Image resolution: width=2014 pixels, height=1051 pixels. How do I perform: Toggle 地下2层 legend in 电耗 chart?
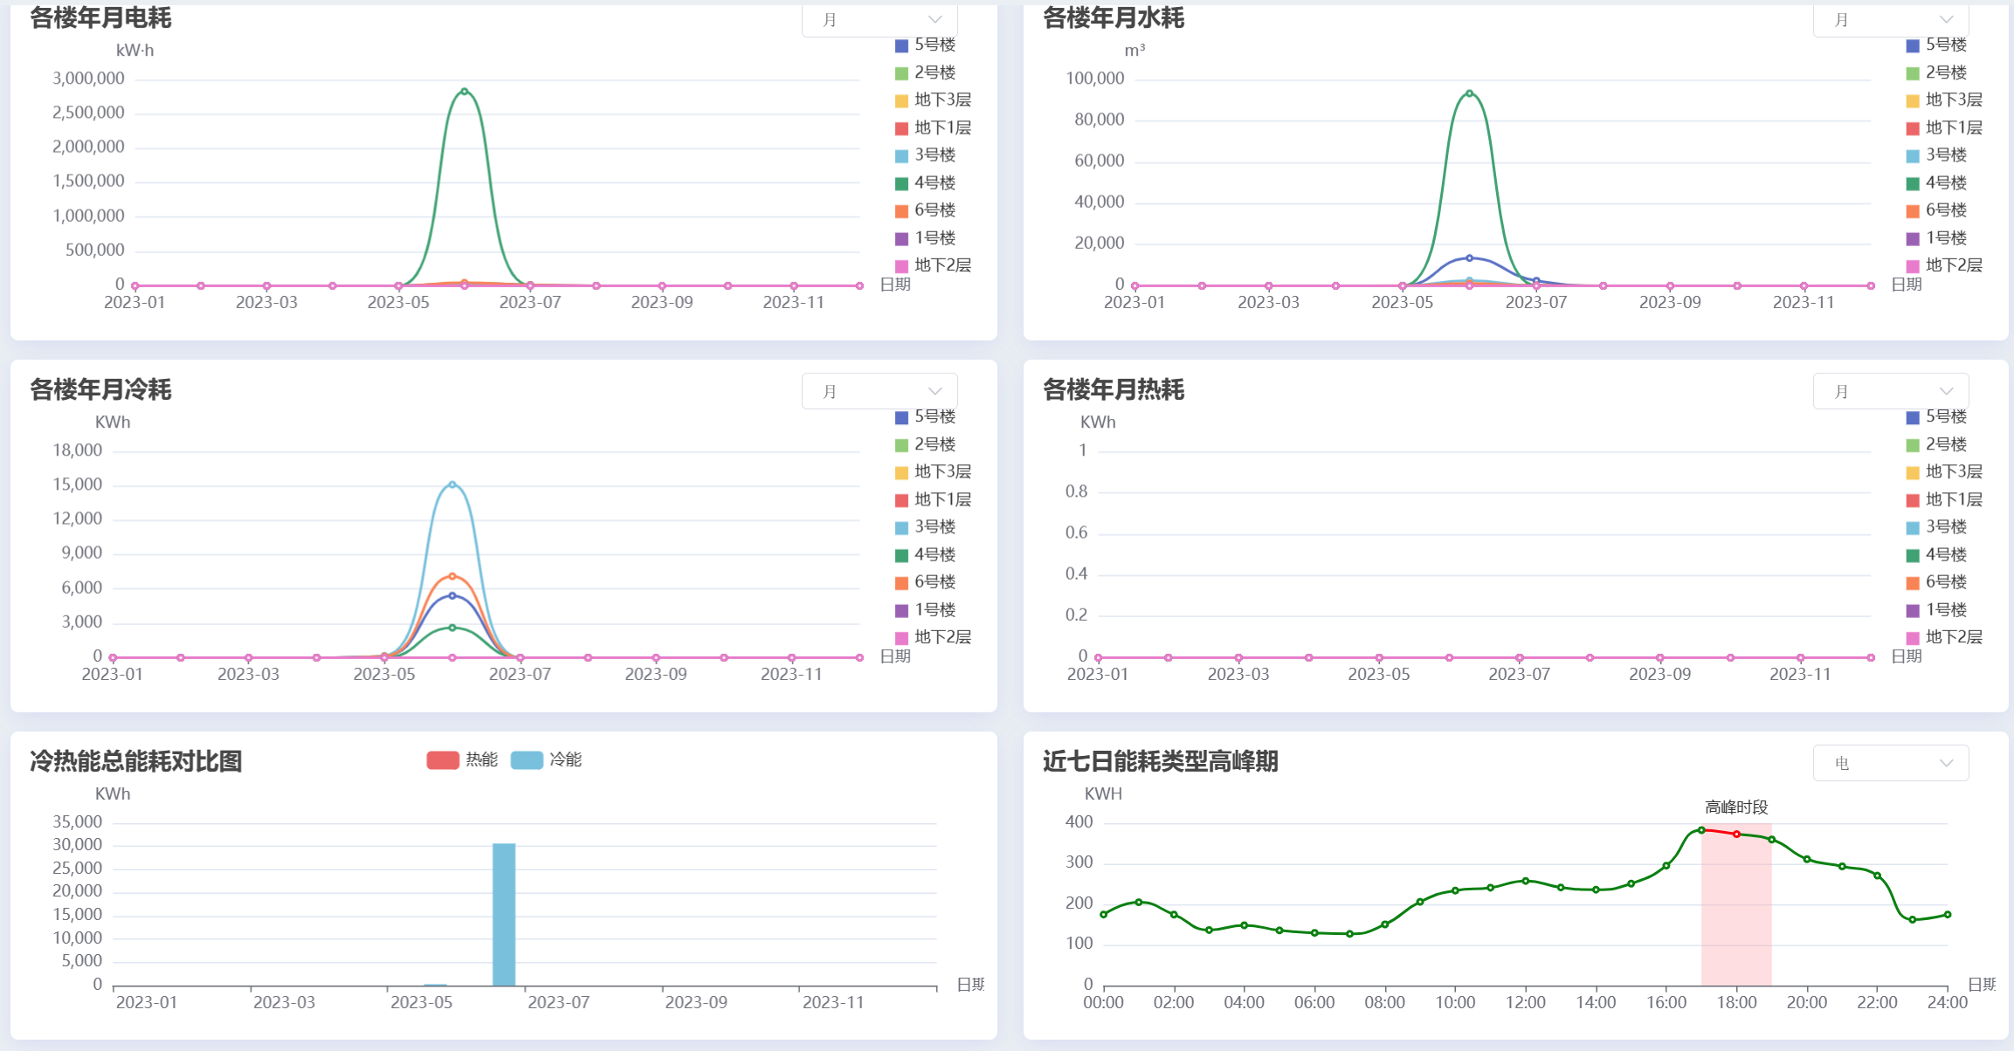coord(933,265)
